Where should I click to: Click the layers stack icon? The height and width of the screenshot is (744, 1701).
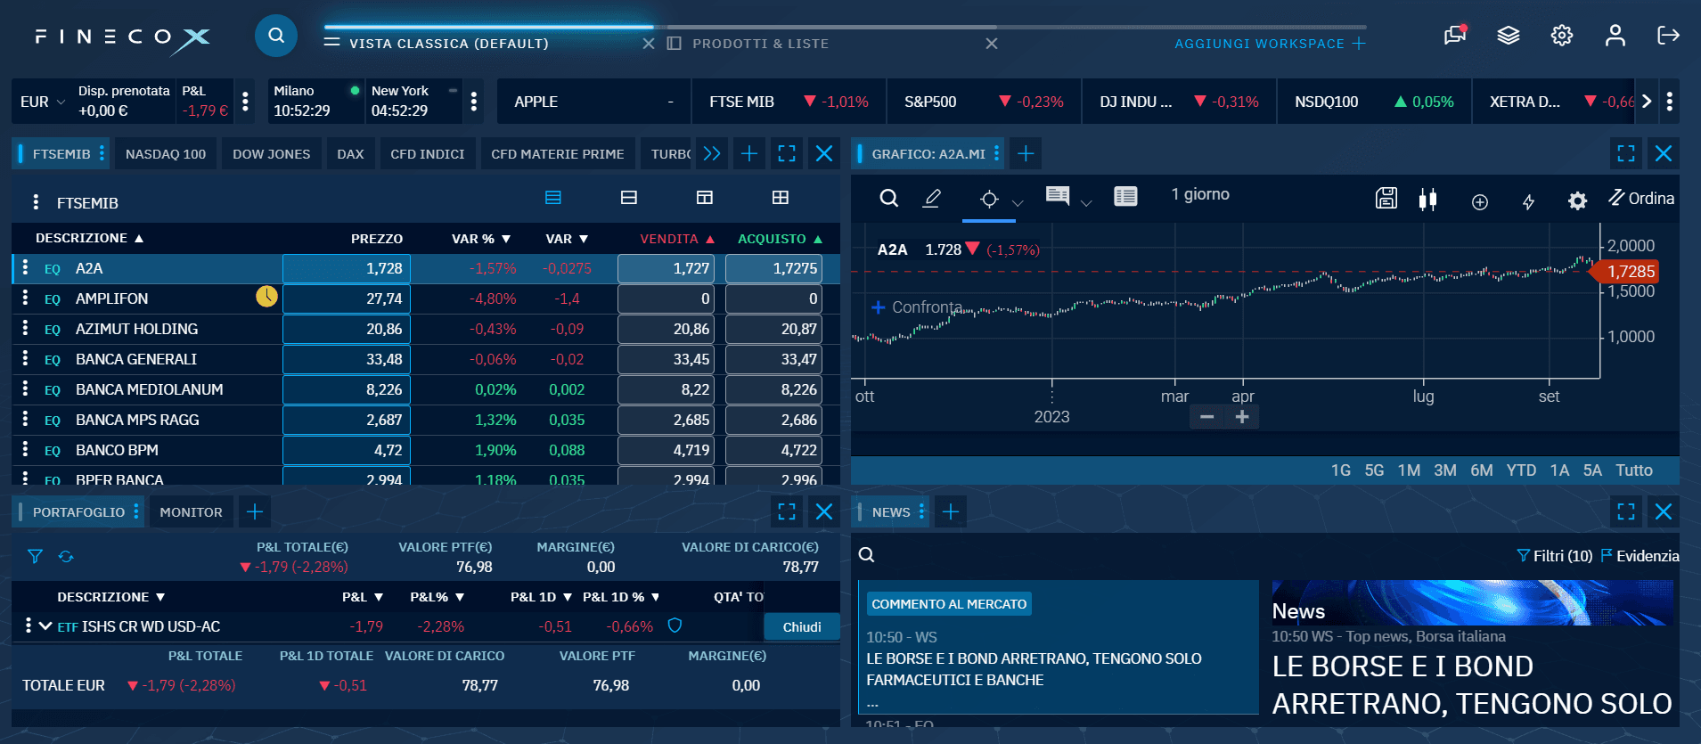[x=1508, y=36]
